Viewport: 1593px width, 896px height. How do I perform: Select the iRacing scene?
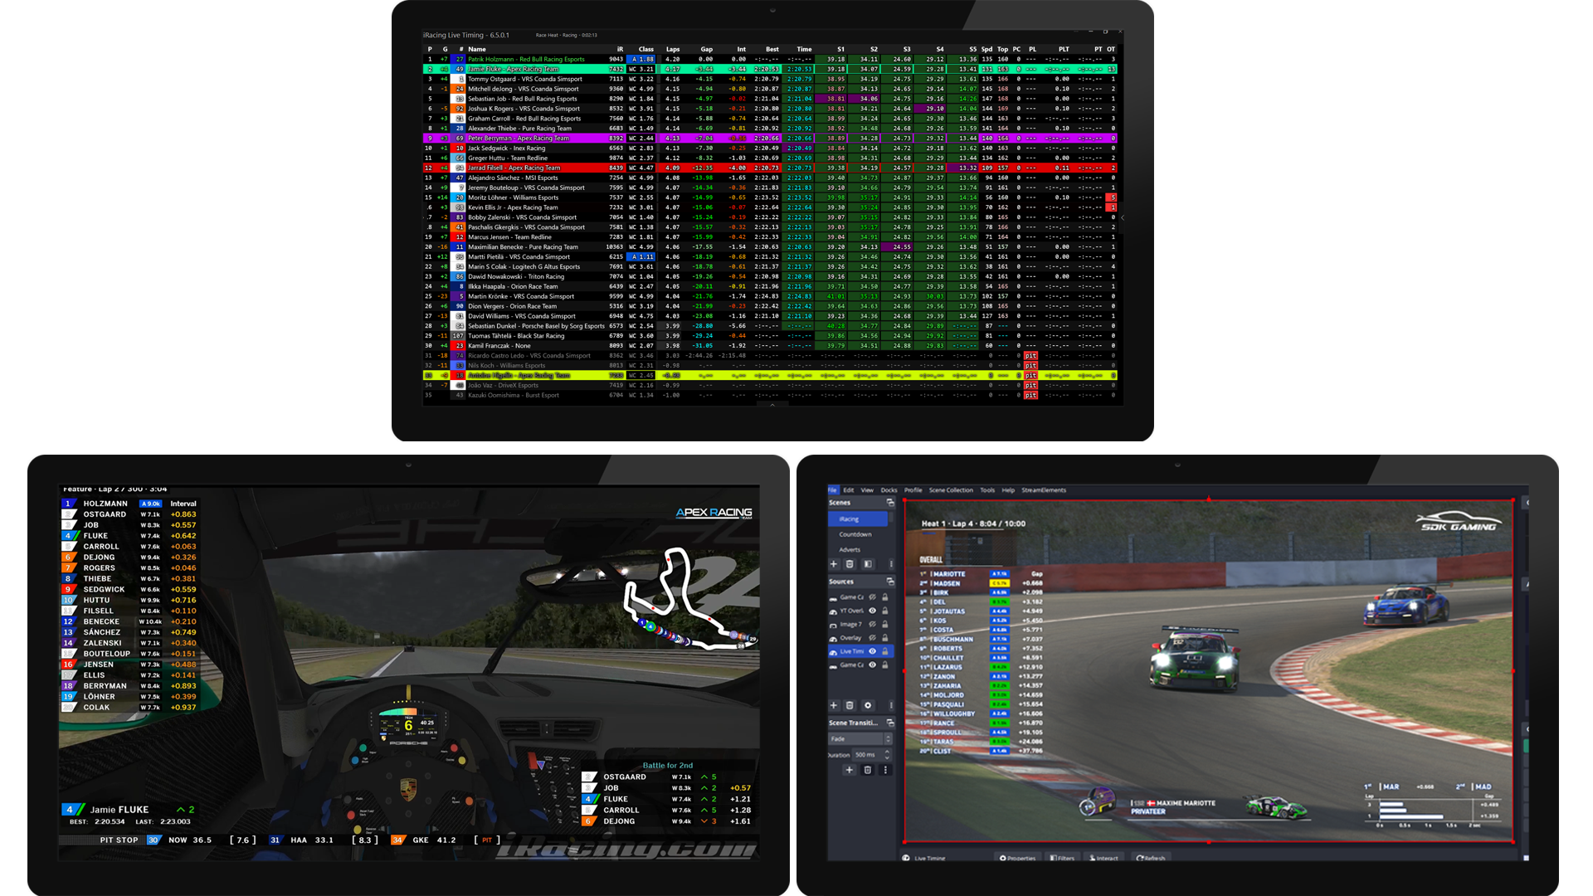tap(858, 519)
